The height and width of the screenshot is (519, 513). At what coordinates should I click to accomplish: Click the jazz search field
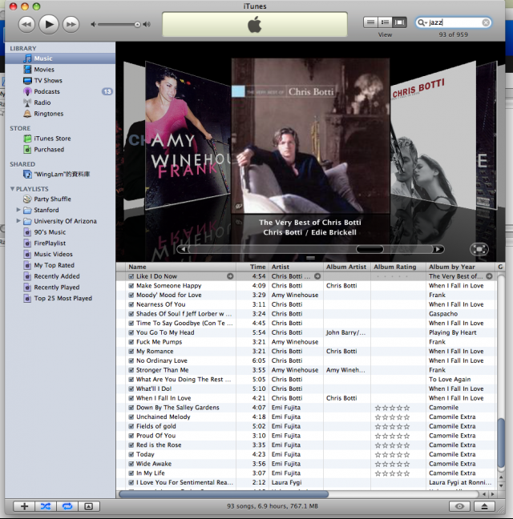coord(454,22)
